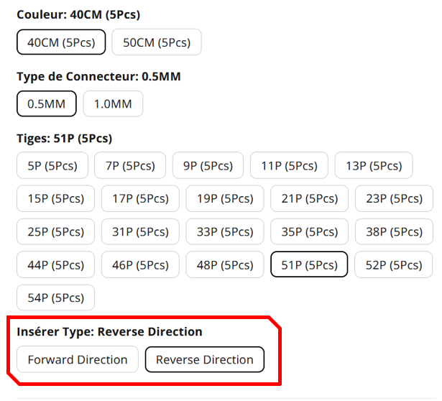Select the 25P (5Pcs) pin count
Viewport: 442px width, 401px height.
[x=56, y=231]
